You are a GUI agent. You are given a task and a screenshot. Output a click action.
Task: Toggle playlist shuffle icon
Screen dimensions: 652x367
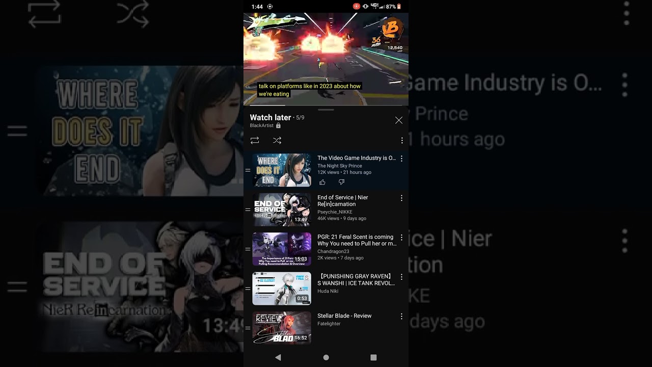pos(277,140)
